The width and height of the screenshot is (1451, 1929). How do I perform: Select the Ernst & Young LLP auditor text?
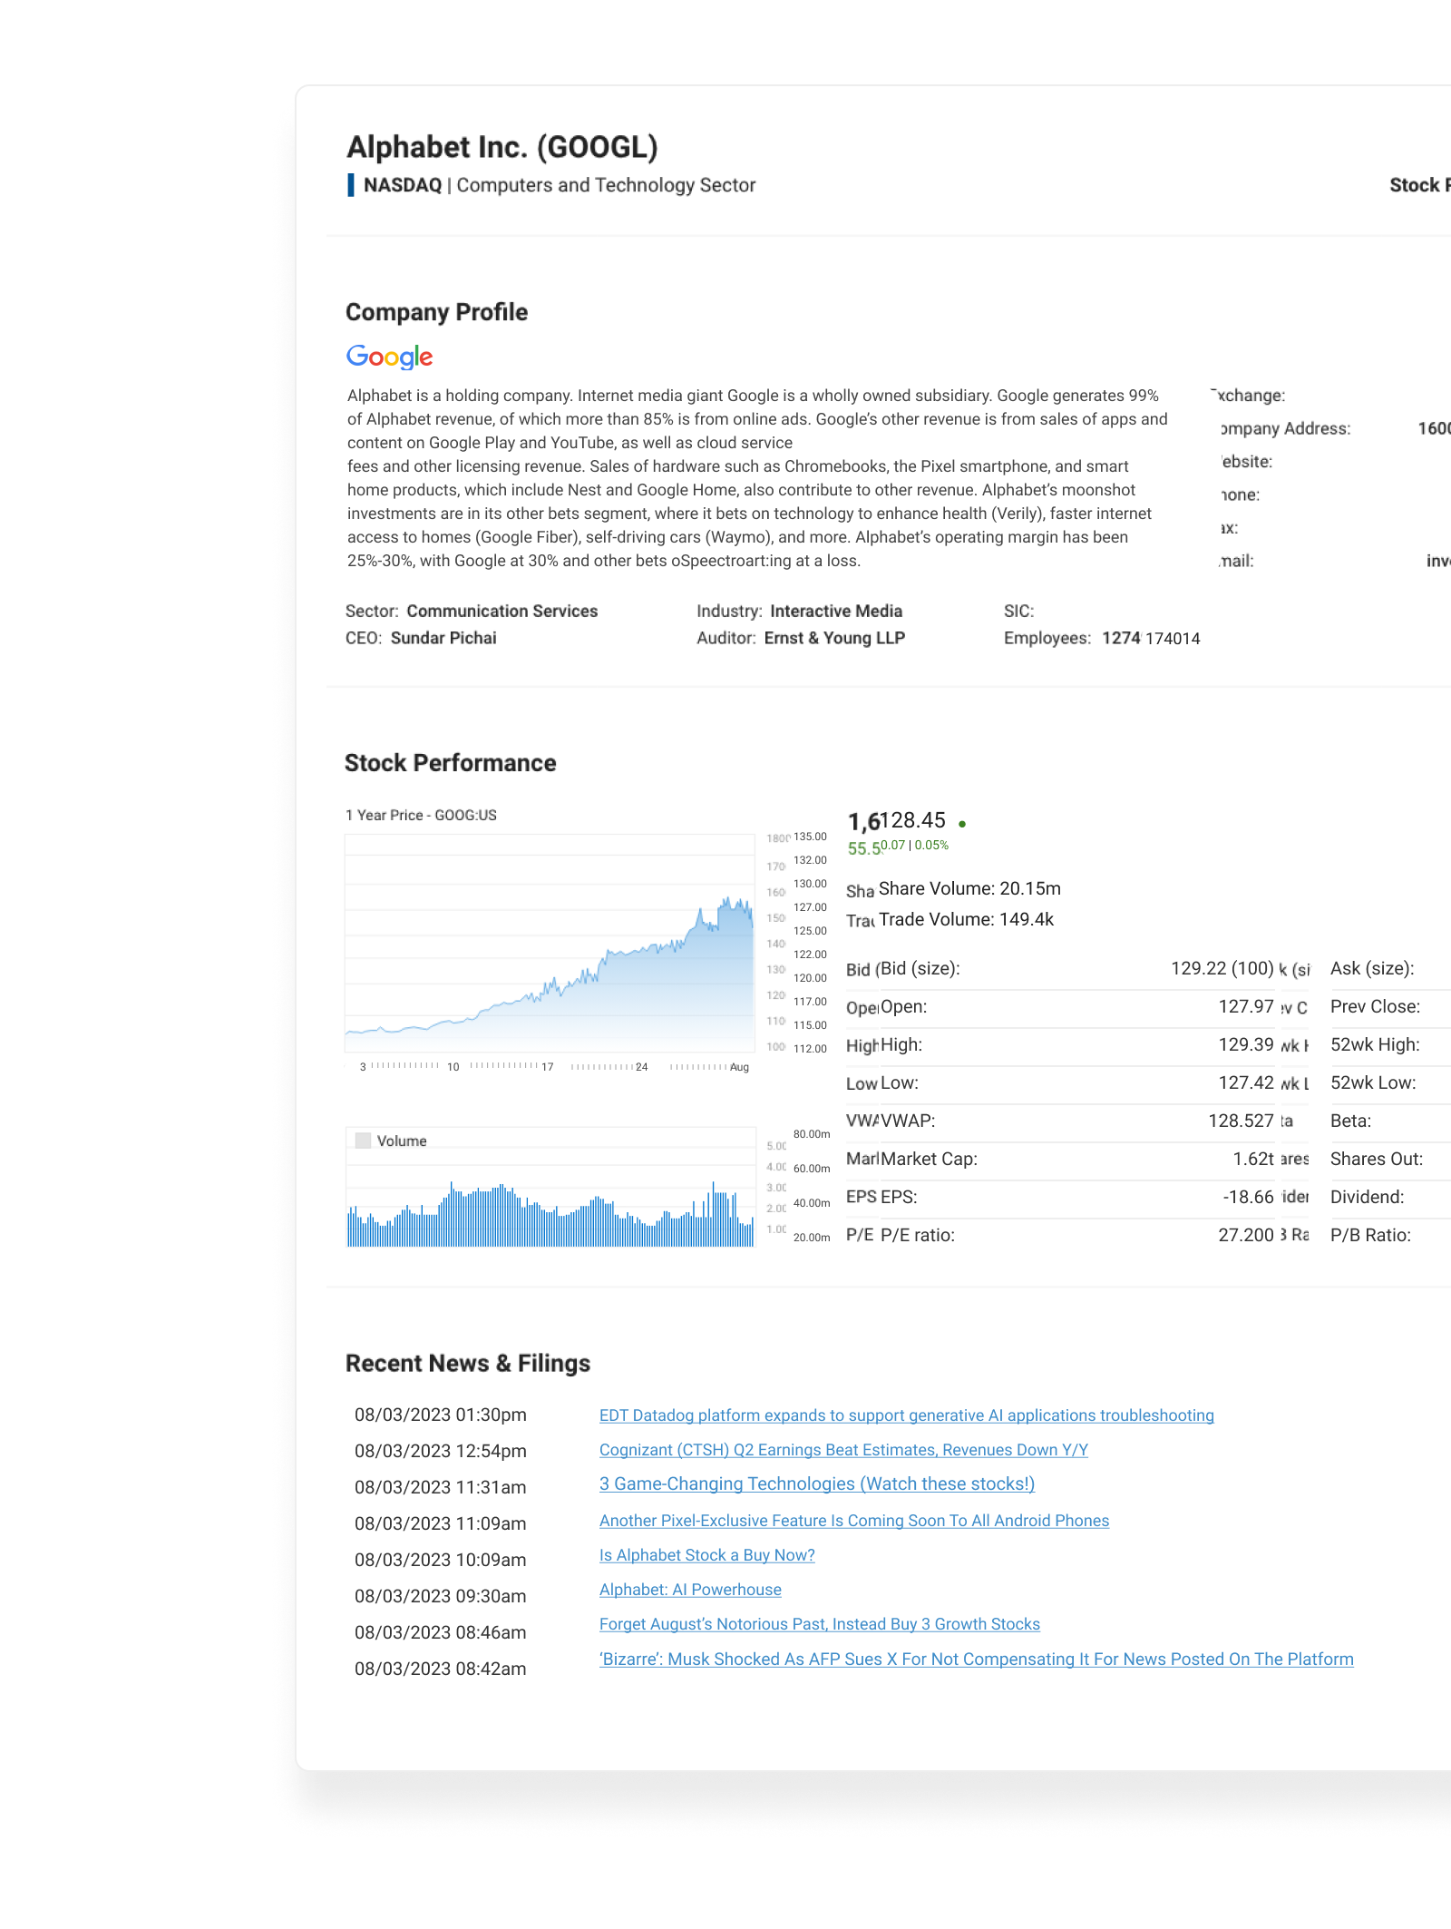[x=834, y=638]
